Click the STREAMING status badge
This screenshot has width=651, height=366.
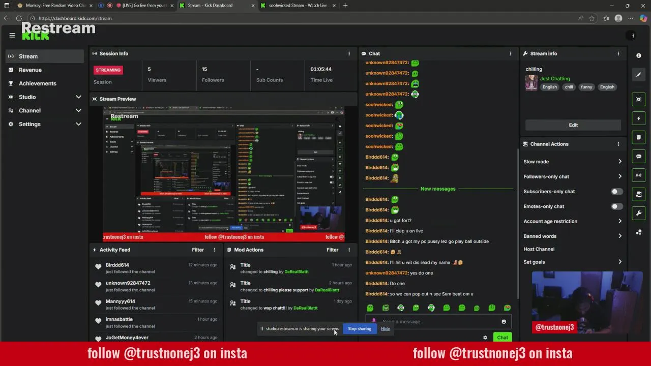tap(108, 70)
